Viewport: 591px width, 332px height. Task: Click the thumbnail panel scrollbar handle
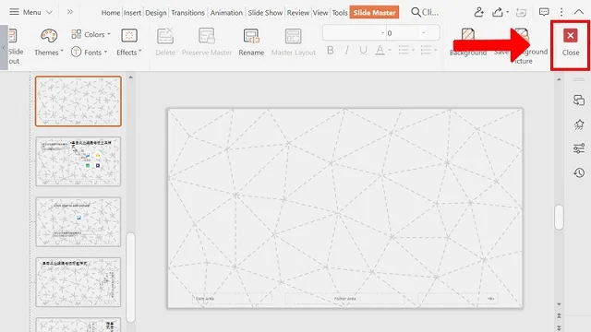(x=130, y=277)
